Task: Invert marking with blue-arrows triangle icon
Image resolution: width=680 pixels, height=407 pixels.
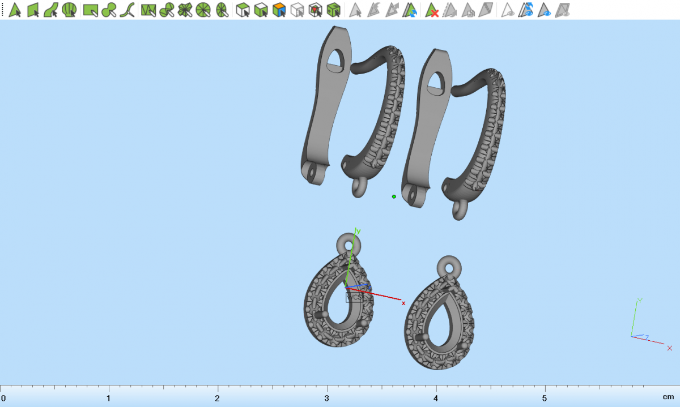Action: [410, 10]
